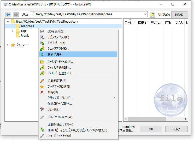Click the trunk folder icon in the tree
The width and height of the screenshot is (194, 144).
tap(18, 35)
